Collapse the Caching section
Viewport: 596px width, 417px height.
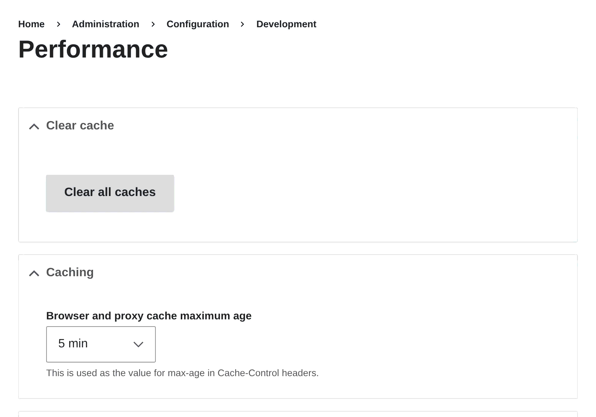coord(61,272)
